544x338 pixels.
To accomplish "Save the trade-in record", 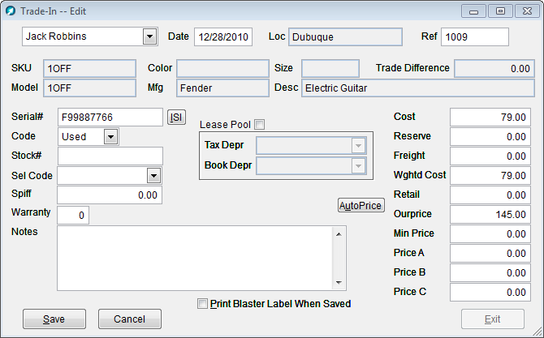I will point(54,319).
